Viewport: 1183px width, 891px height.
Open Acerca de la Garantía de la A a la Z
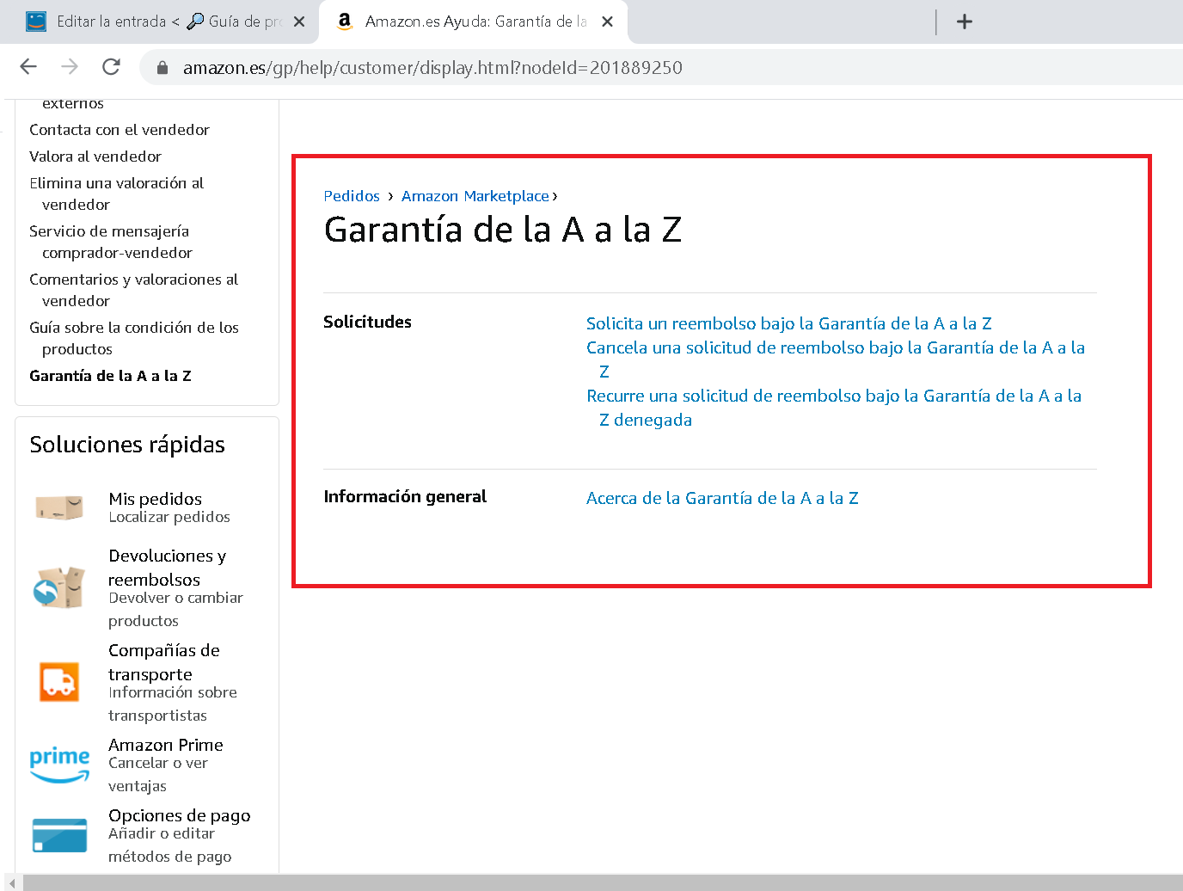[722, 498]
